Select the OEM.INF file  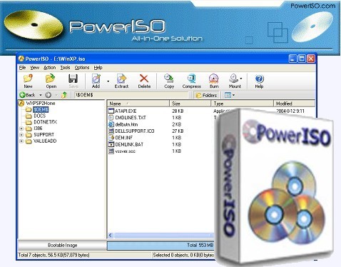click(x=123, y=138)
